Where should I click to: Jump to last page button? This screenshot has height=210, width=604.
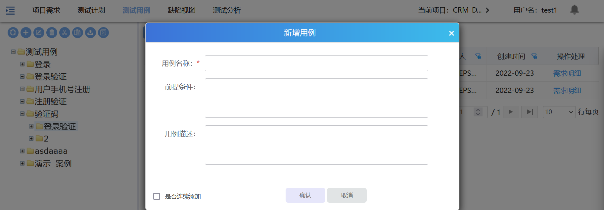530,112
